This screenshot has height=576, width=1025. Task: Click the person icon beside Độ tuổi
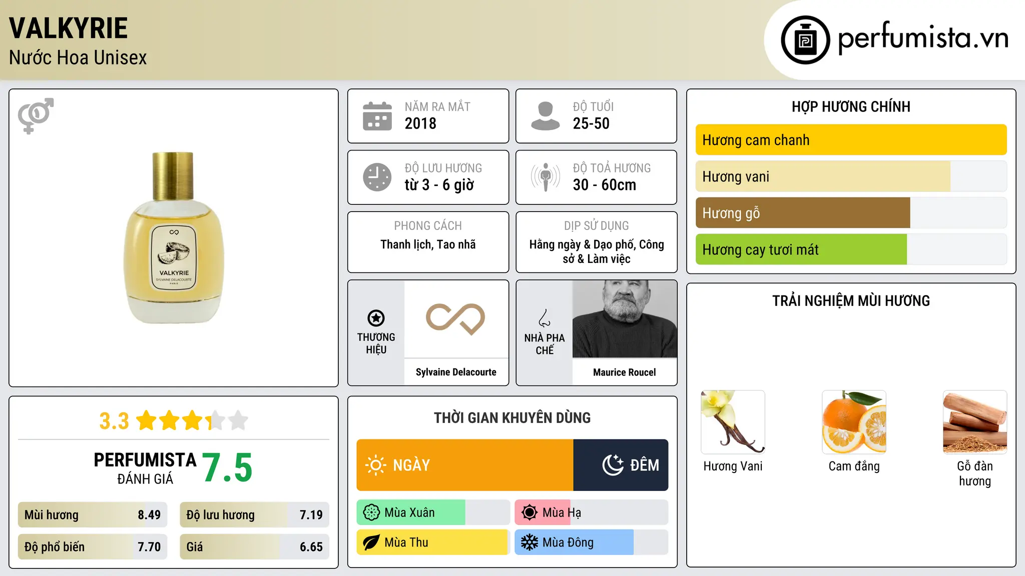click(x=545, y=116)
